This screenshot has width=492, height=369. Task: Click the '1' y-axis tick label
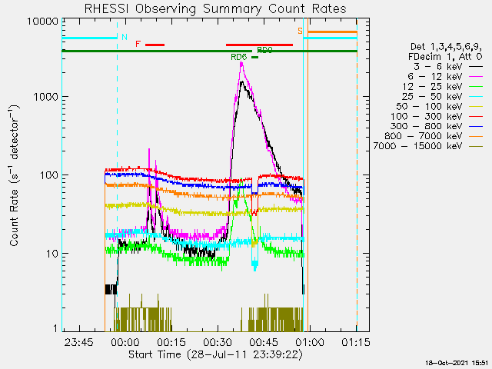coord(55,328)
